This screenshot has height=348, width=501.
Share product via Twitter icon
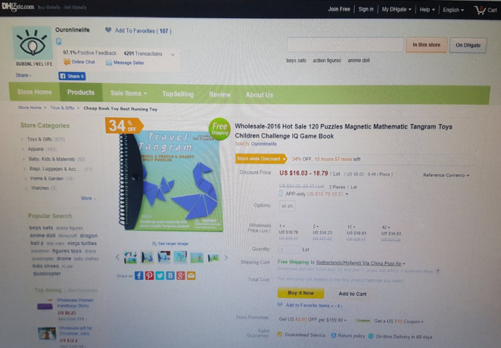(160, 275)
